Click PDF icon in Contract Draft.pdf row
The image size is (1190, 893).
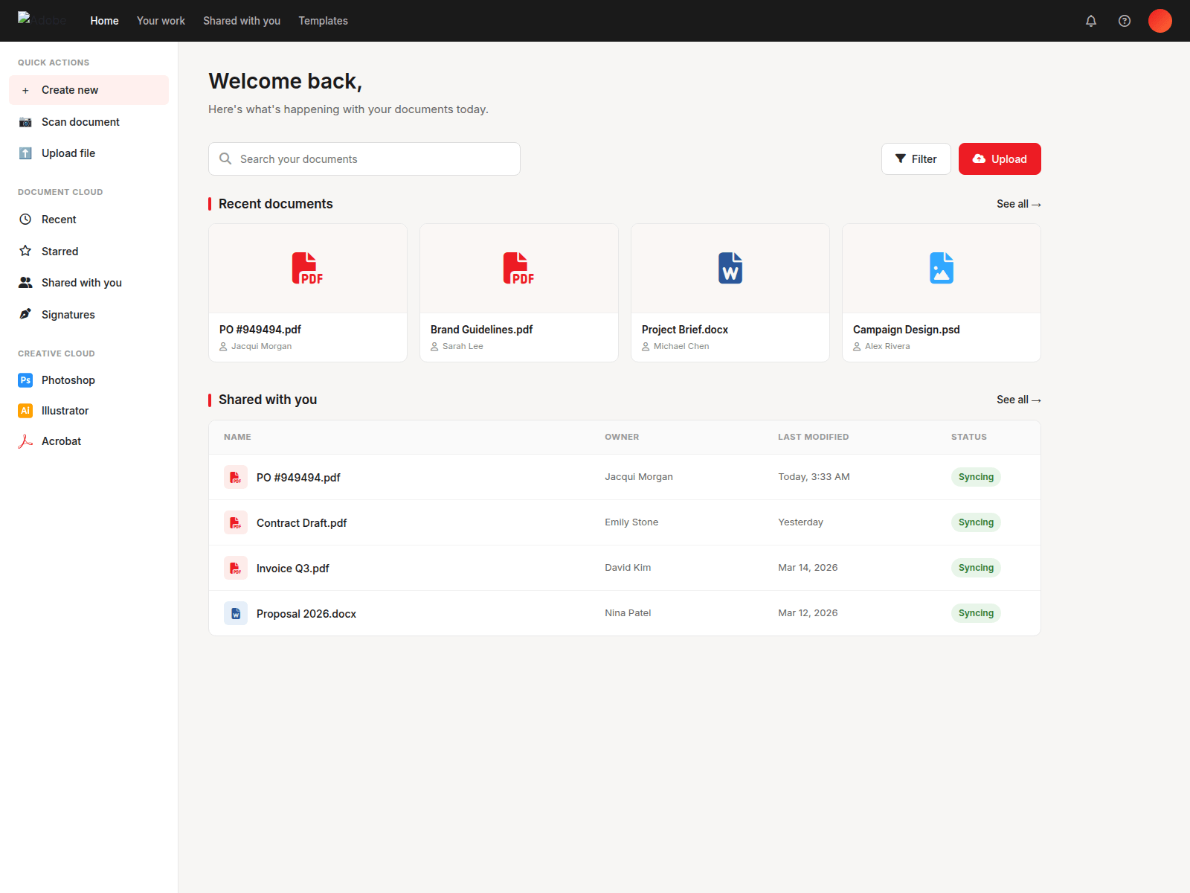[x=236, y=522]
